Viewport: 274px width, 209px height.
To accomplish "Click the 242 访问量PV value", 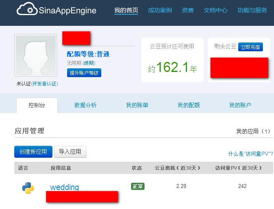I will [242, 186].
